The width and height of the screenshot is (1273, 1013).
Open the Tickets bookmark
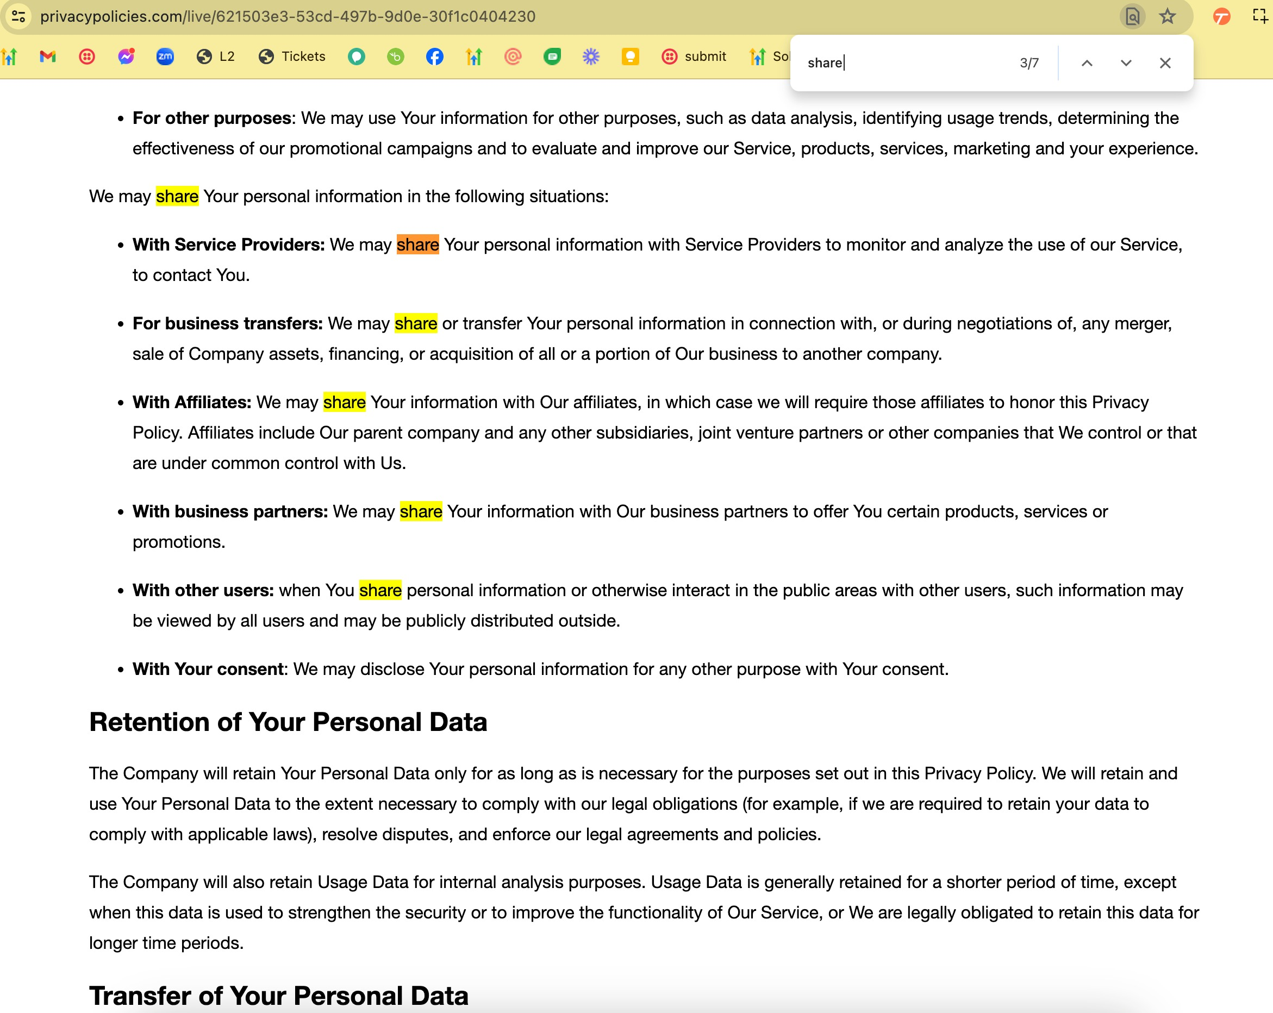click(292, 57)
